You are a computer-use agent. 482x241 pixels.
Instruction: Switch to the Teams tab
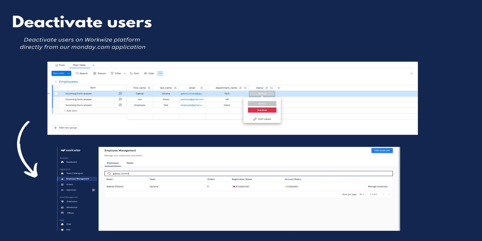130,163
